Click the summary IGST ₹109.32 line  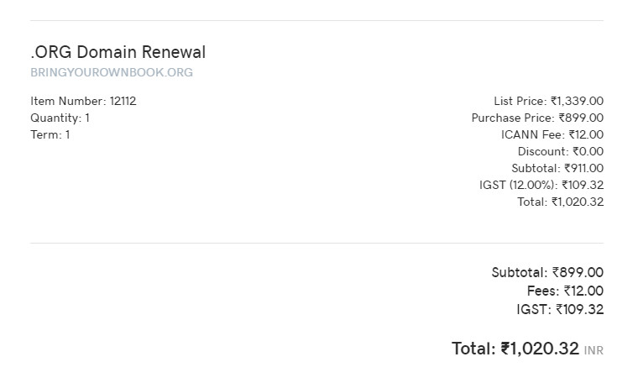click(560, 309)
